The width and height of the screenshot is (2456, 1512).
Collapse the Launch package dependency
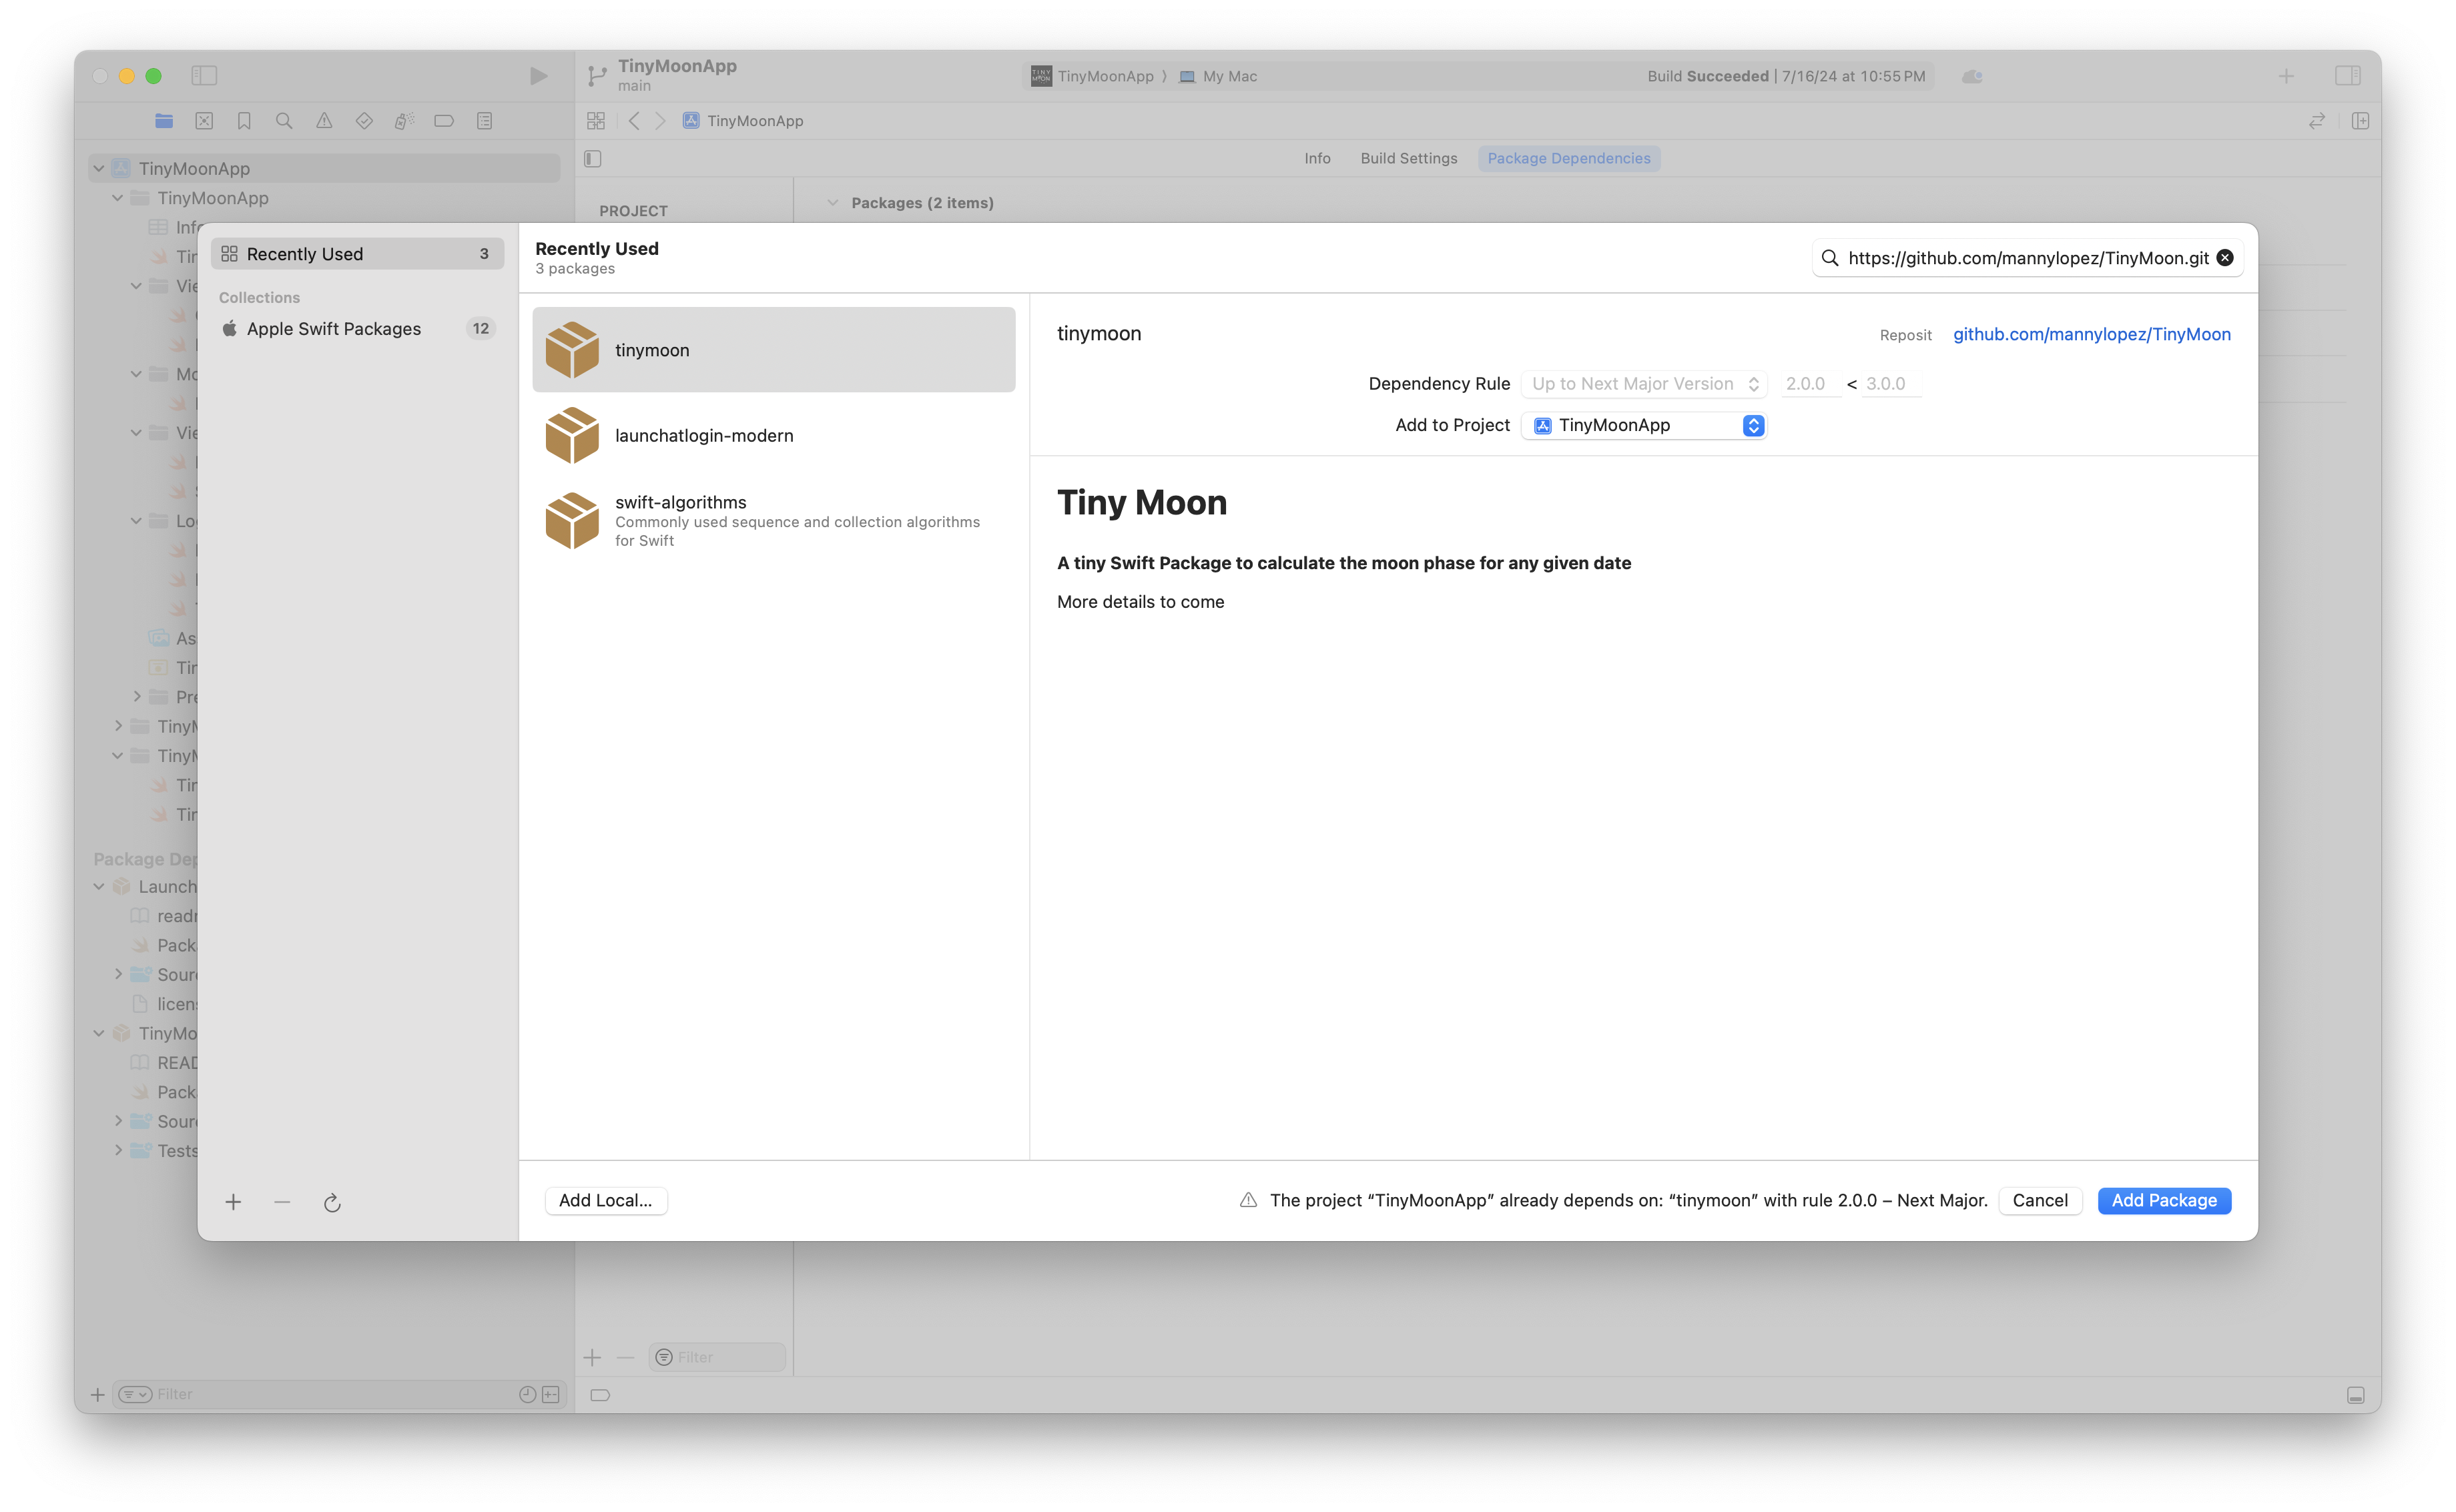pyautogui.click(x=98, y=886)
